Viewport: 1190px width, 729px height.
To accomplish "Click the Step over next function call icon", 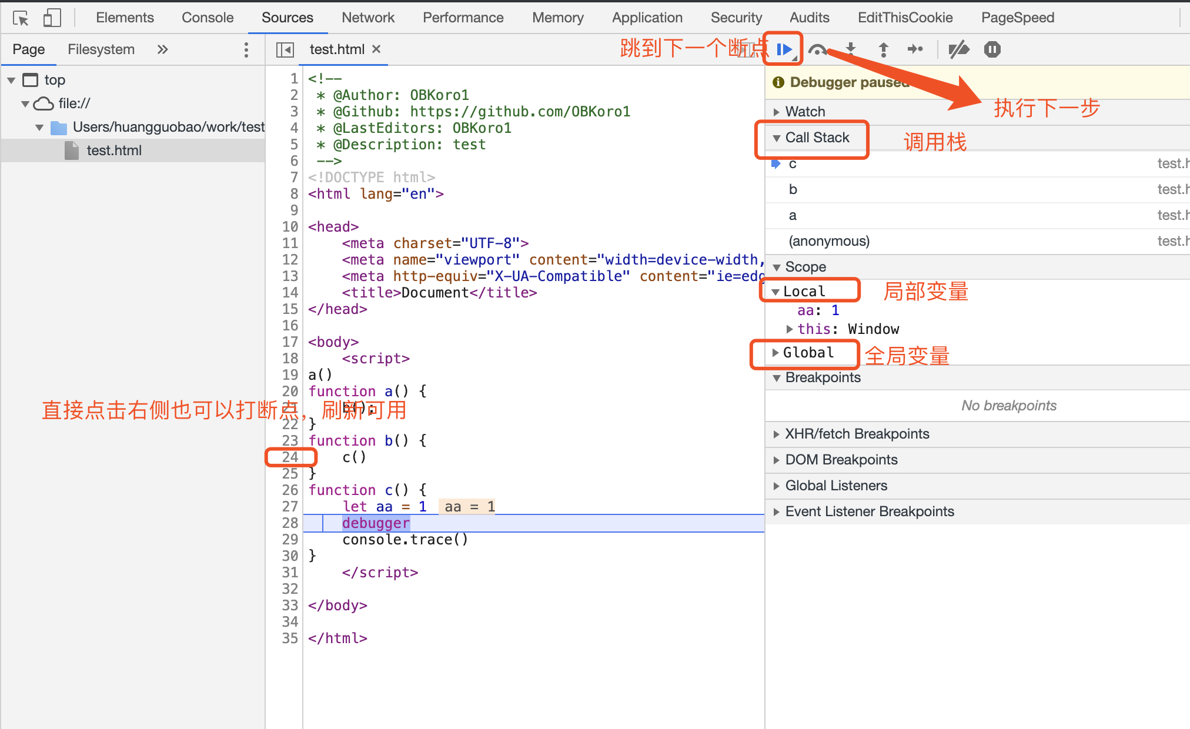I will coord(817,49).
